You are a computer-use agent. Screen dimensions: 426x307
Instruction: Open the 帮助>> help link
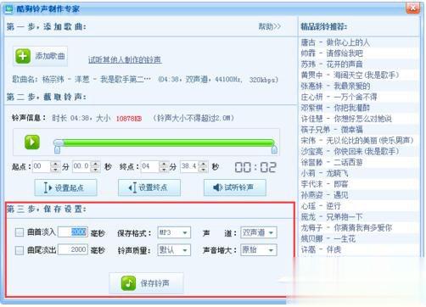coord(270,26)
